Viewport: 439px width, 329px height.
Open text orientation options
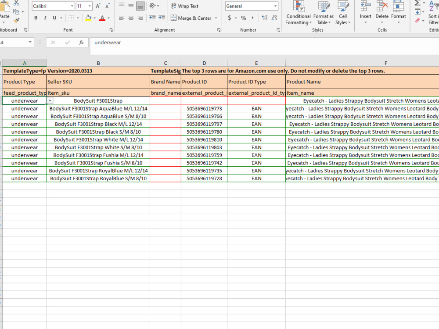click(x=154, y=6)
